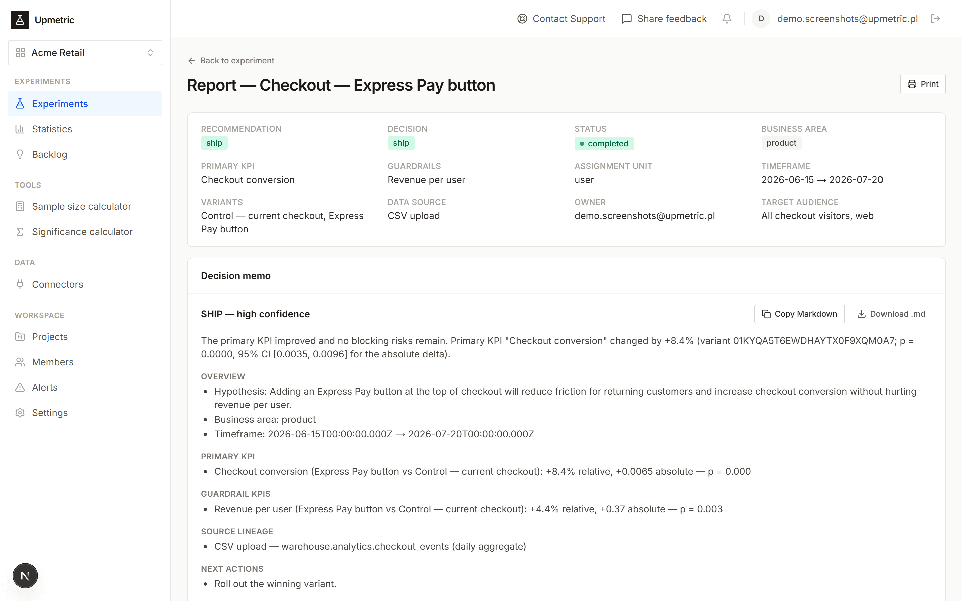Open notifications via the bell icon
The width and height of the screenshot is (962, 601).
(x=727, y=19)
